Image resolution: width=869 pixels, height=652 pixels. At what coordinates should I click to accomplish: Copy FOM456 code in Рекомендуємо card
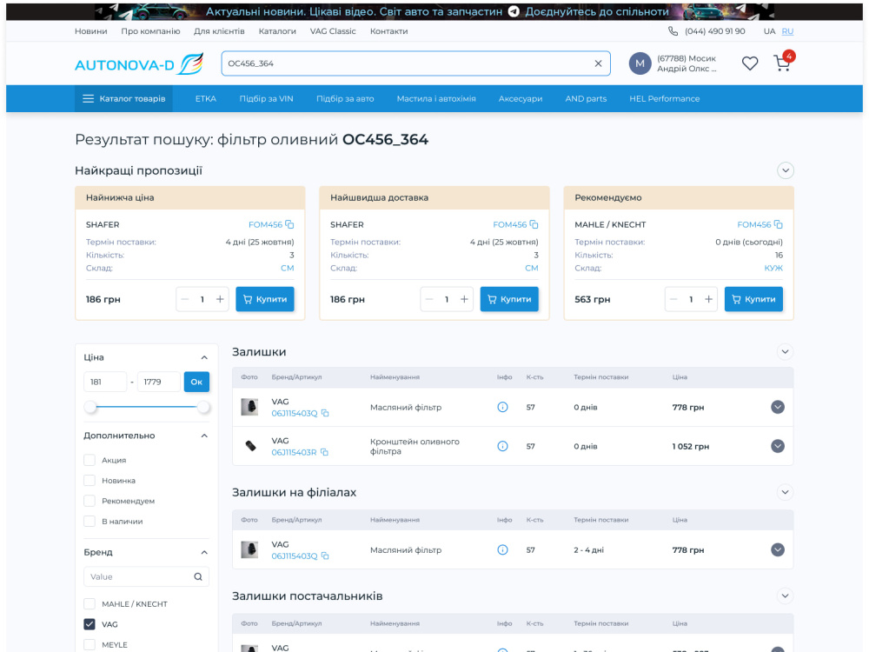[x=778, y=224]
